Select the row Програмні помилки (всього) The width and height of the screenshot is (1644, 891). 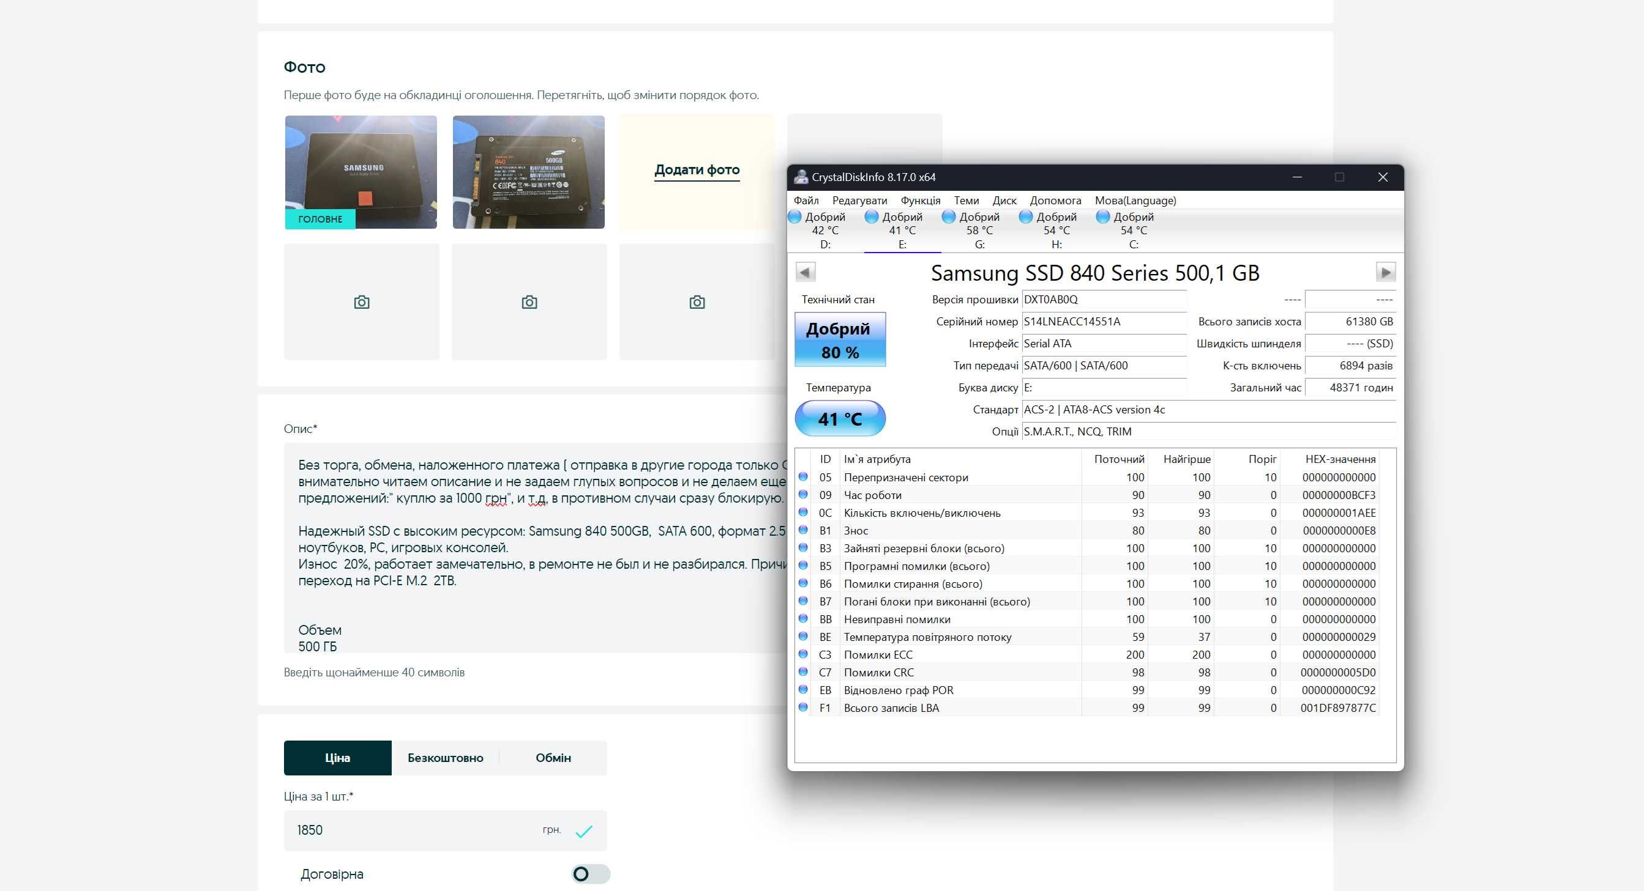[x=1088, y=566]
